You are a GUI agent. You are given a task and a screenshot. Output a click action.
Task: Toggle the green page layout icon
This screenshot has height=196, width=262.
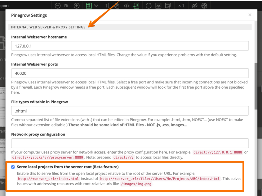[x=89, y=6]
